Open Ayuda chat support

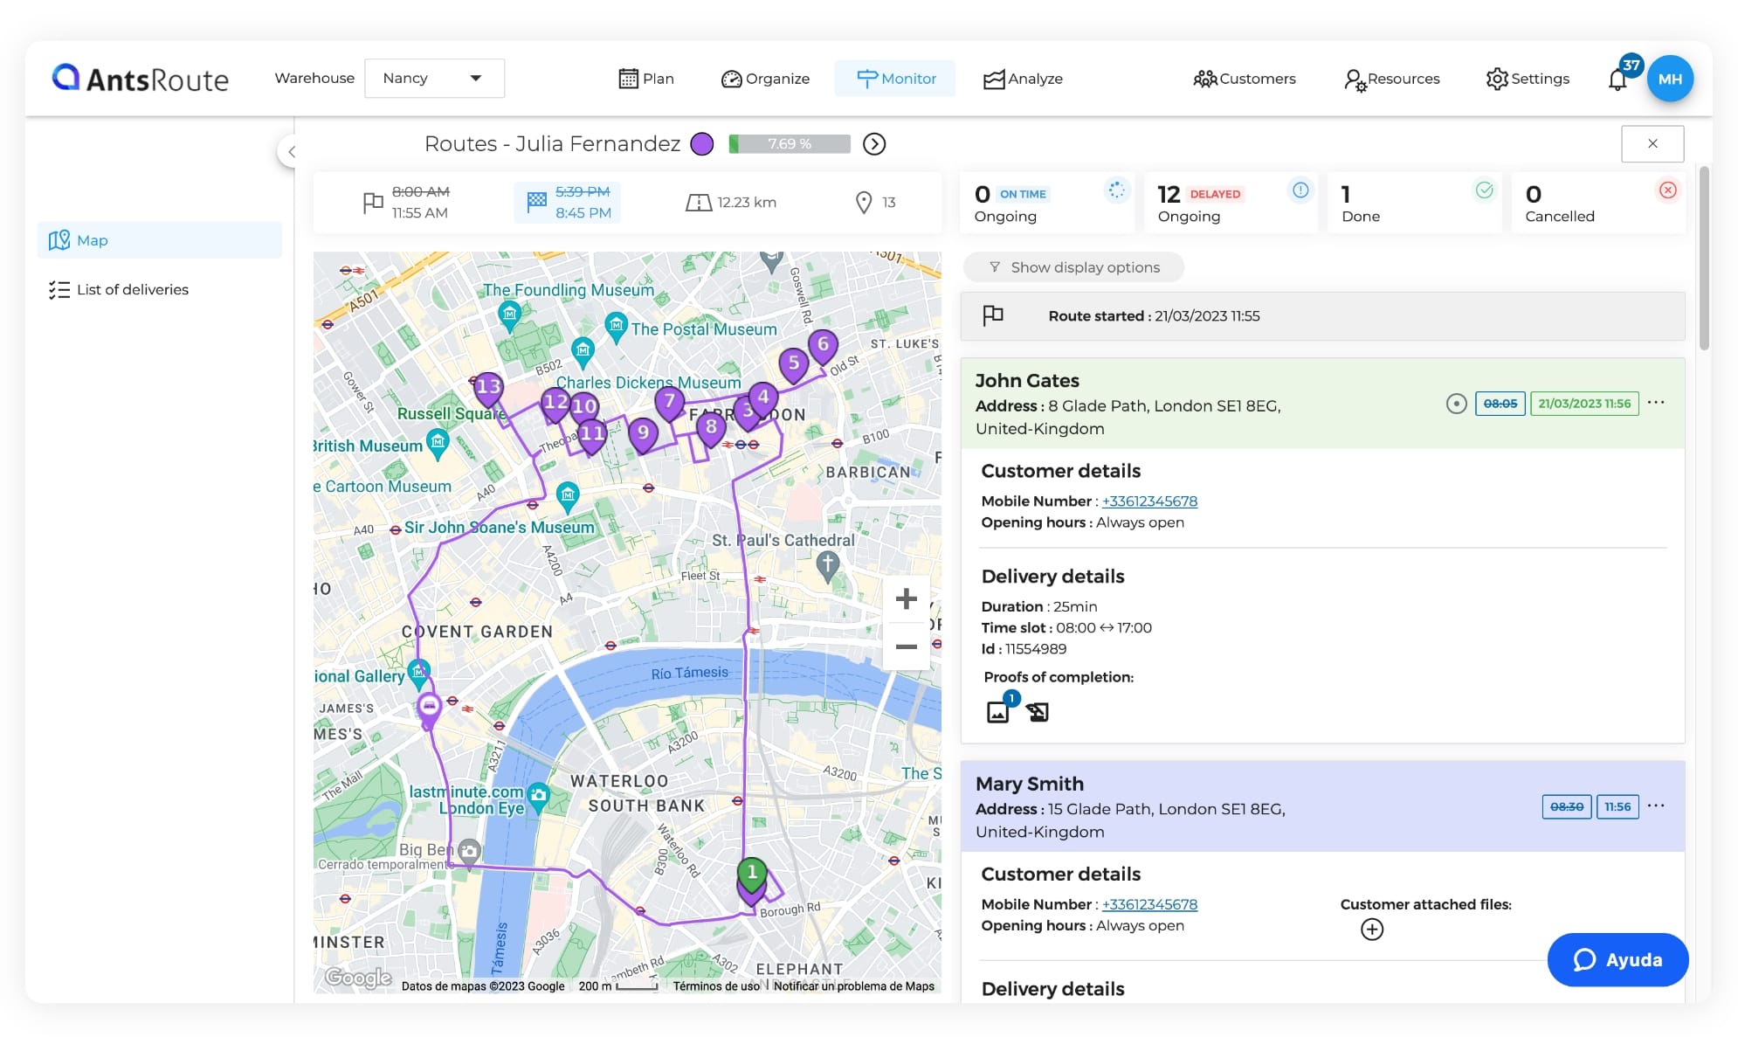click(x=1617, y=959)
